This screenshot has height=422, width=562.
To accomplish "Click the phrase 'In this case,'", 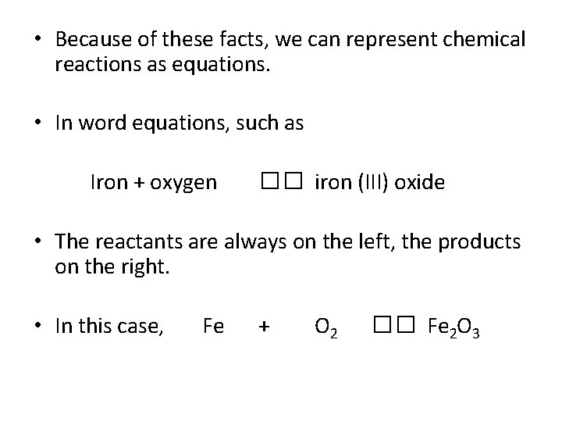I will (x=109, y=327).
